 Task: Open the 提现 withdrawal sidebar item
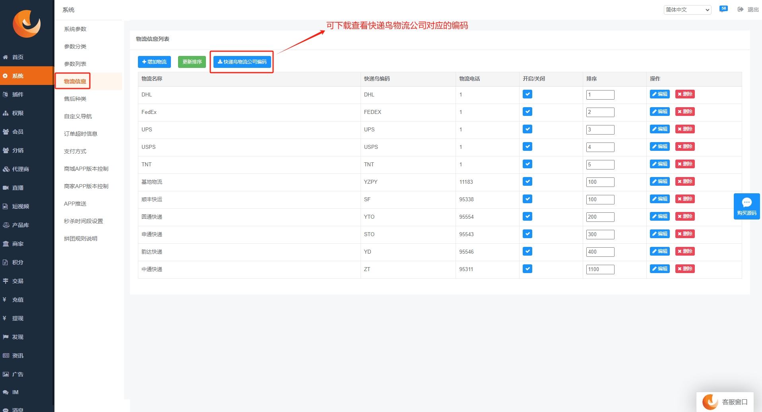(x=27, y=318)
